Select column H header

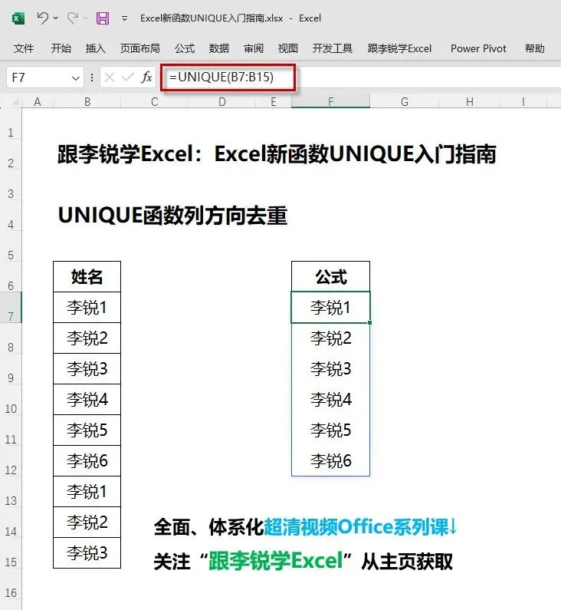pos(470,102)
